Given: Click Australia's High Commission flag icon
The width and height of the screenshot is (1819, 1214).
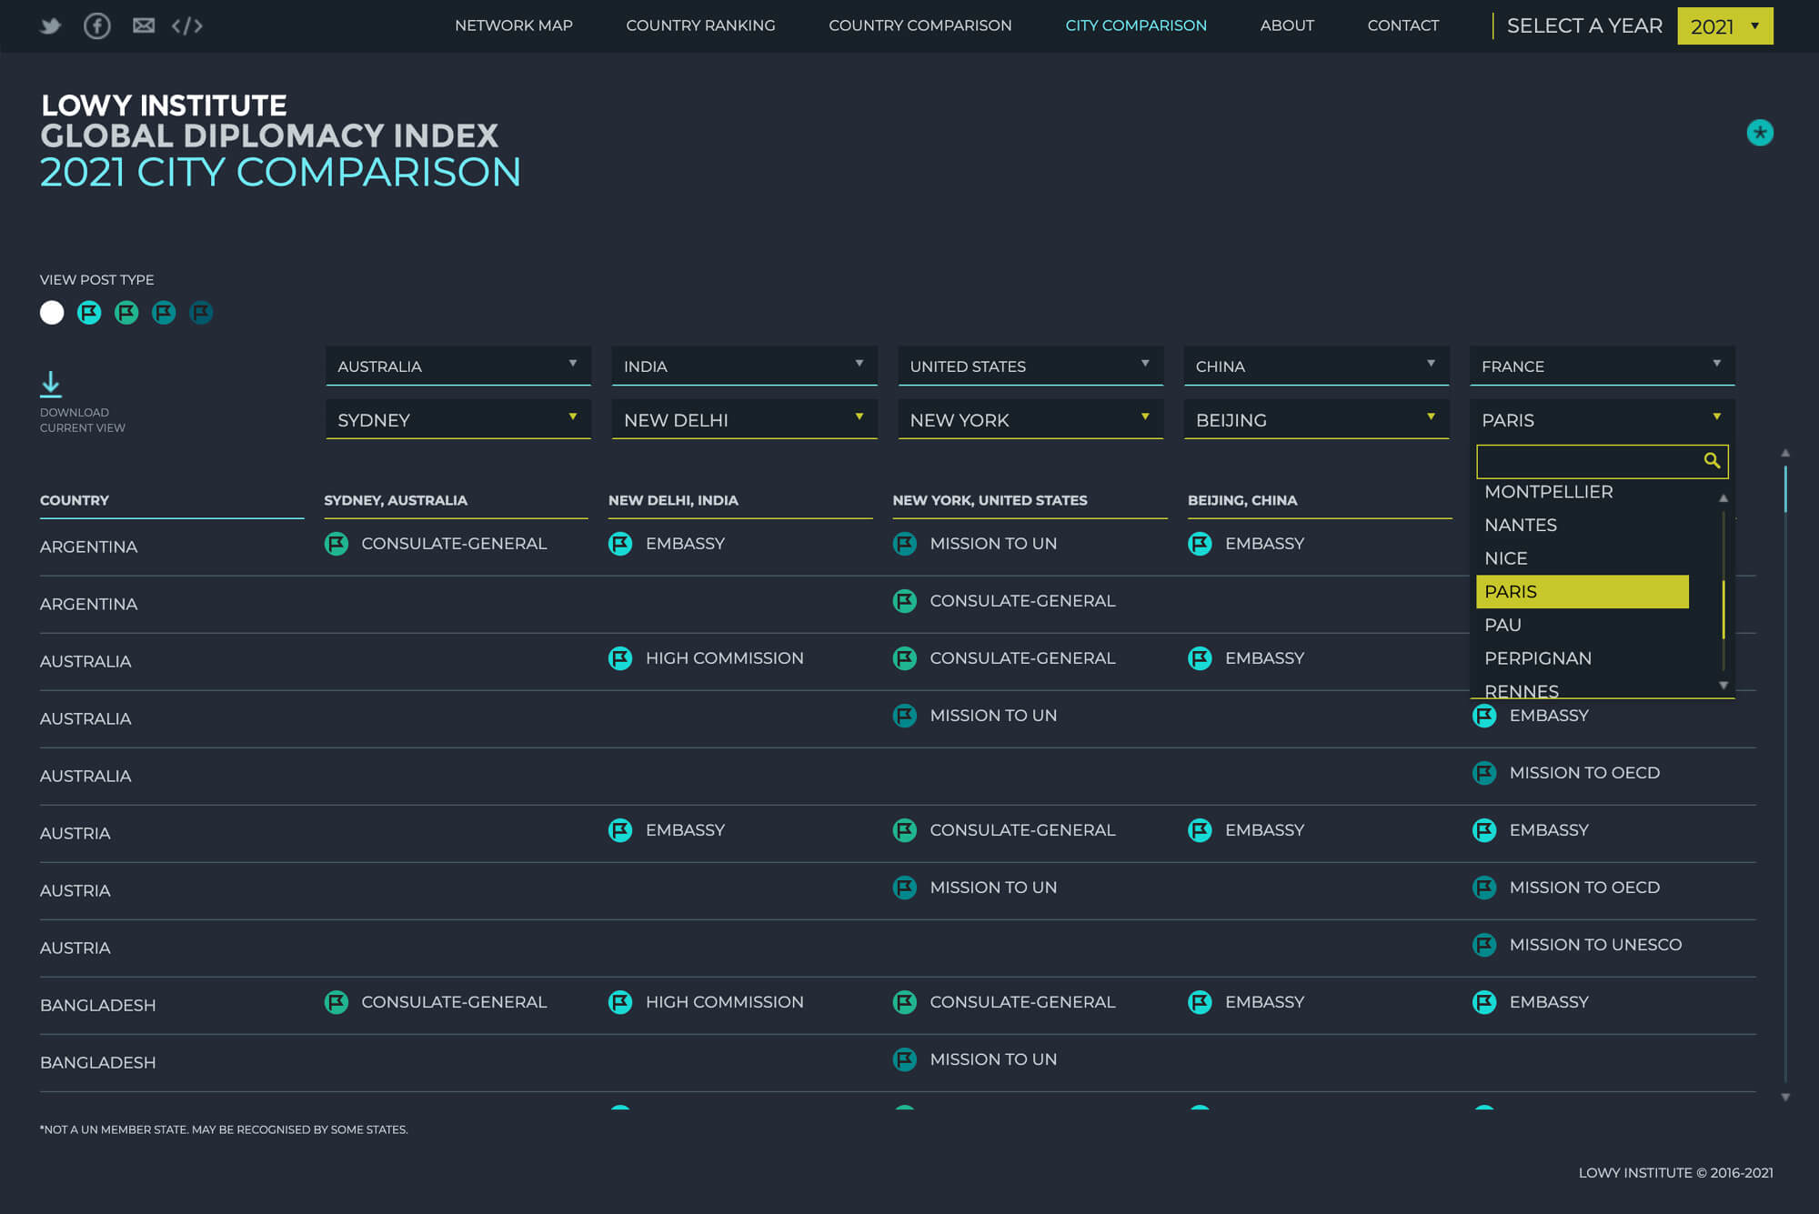Looking at the screenshot, I should pyautogui.click(x=620, y=658).
